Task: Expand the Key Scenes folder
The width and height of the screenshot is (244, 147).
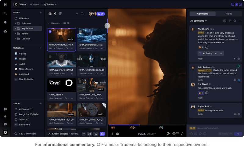Action: 15,28
